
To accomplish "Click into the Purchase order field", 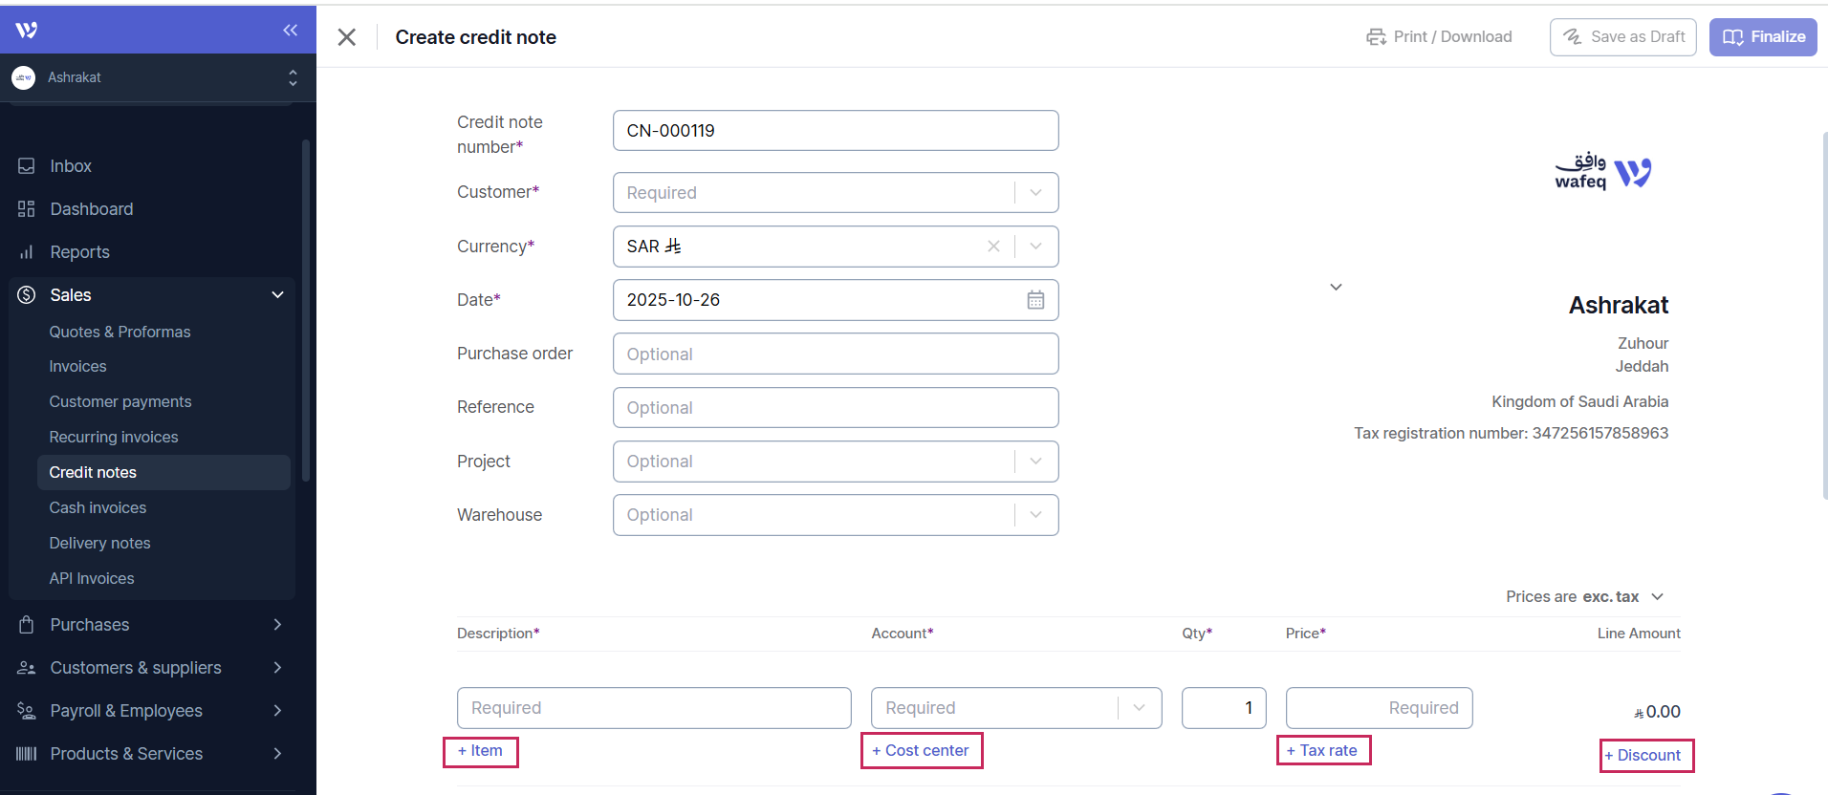I will click(835, 355).
